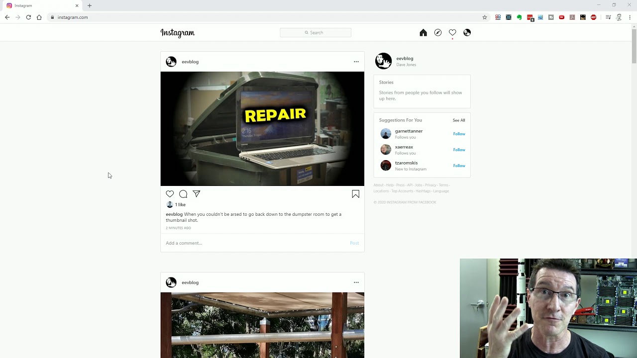Open a new browser tab
Screen dimensions: 637x358
click(x=90, y=5)
